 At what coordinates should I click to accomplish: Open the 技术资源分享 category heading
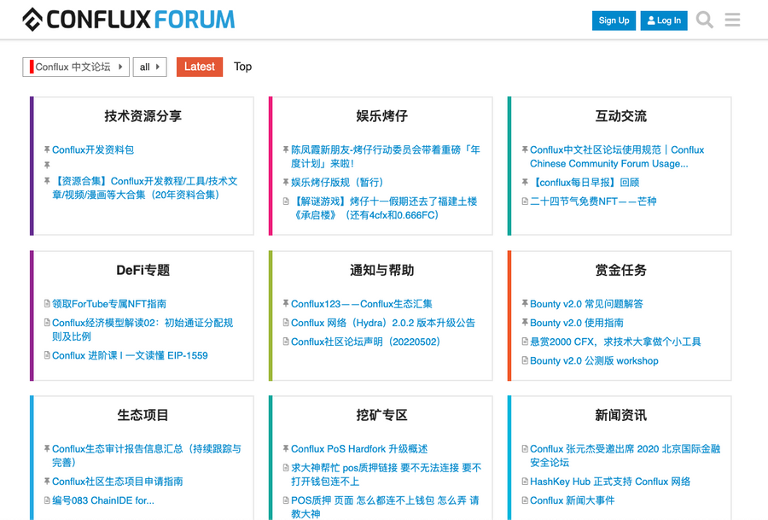143,116
